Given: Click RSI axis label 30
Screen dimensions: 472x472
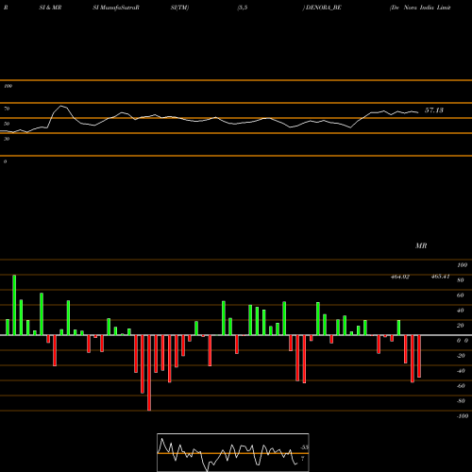Looking at the screenshot, I should (x=7, y=139).
